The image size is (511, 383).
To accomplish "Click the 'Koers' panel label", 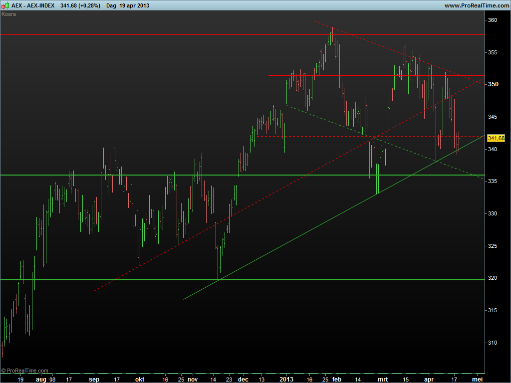I will click(x=9, y=14).
